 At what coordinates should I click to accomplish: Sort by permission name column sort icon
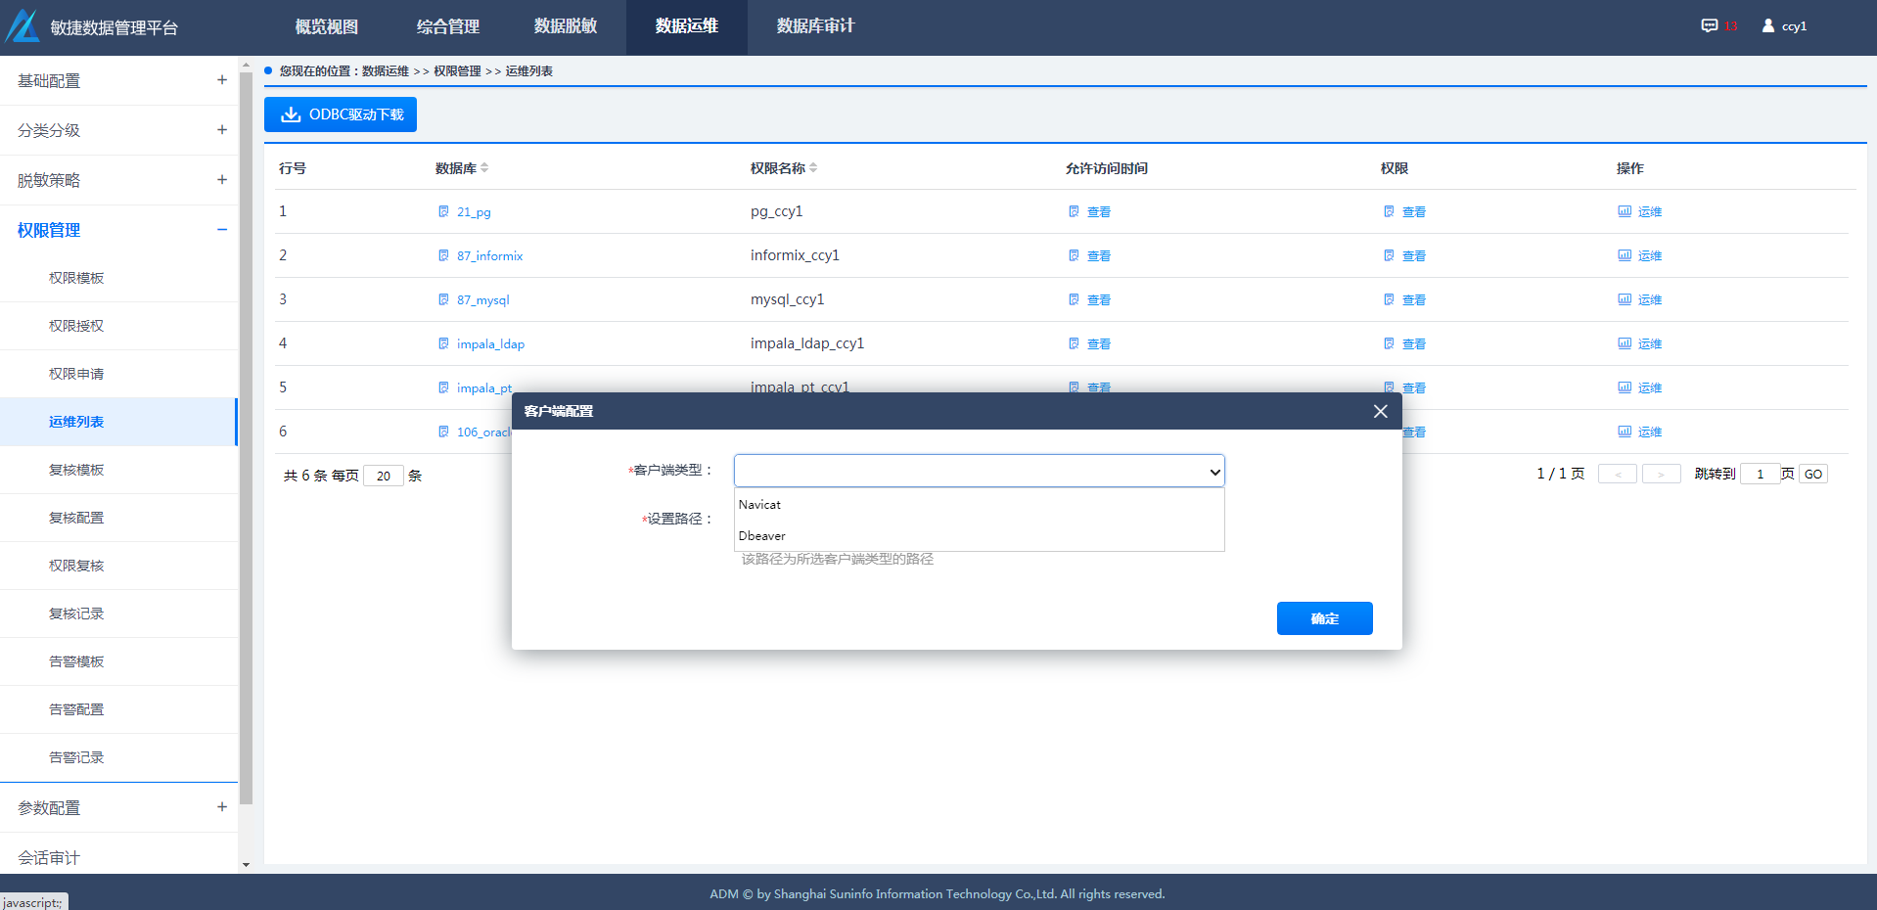coord(813,168)
